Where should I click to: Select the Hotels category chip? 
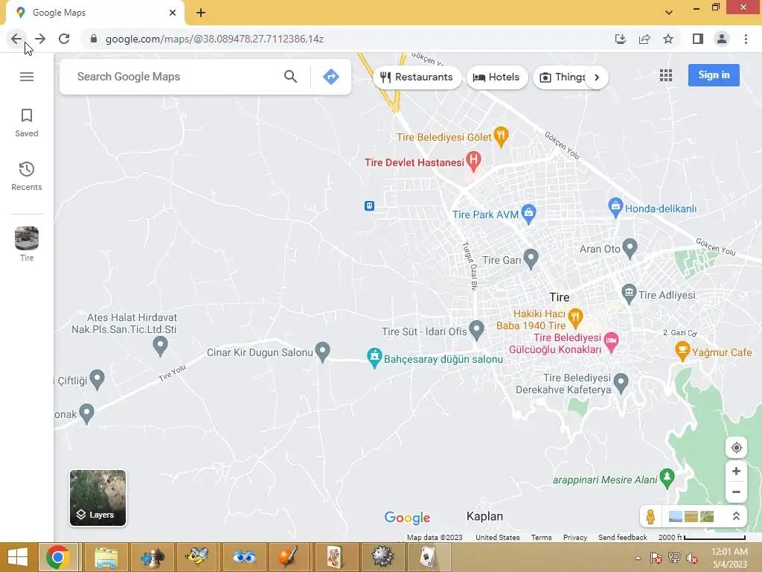coord(497,77)
